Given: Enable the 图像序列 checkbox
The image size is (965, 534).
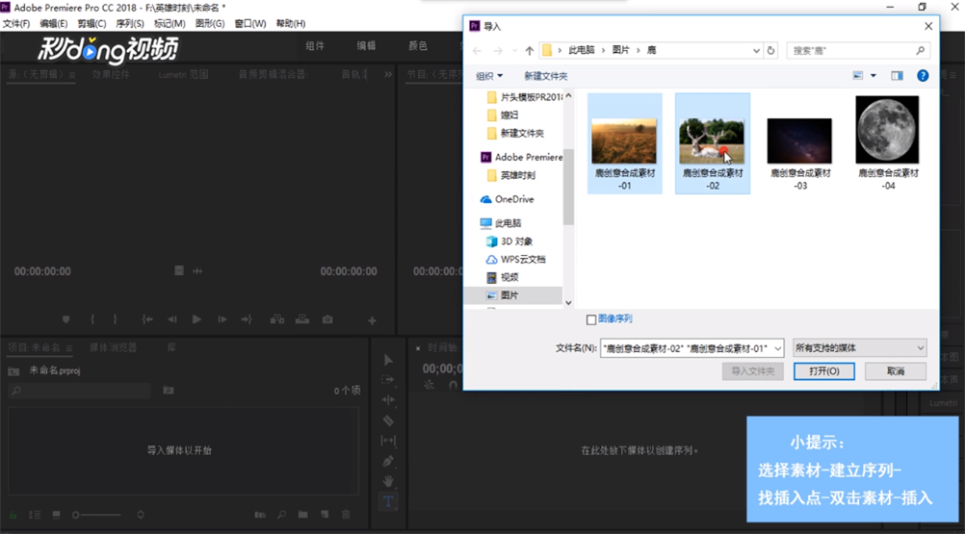Looking at the screenshot, I should (x=590, y=319).
